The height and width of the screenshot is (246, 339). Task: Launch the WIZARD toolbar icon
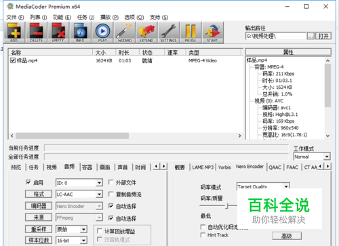[125, 33]
